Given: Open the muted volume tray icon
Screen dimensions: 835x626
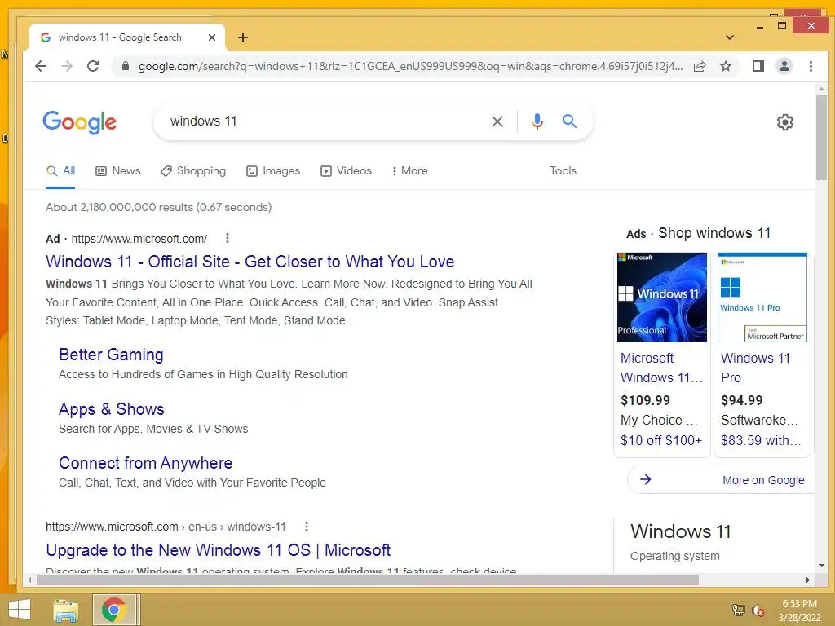Looking at the screenshot, I should click(x=758, y=611).
